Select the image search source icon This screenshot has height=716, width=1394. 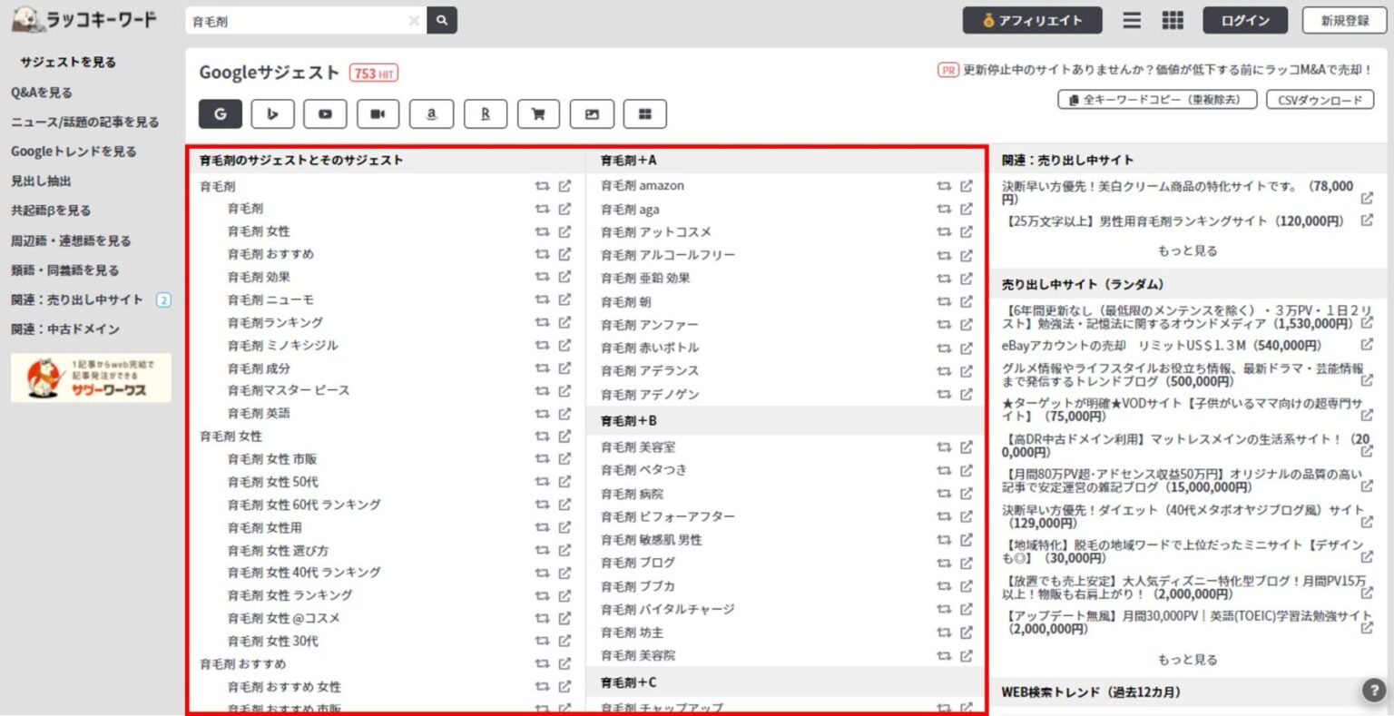592,114
